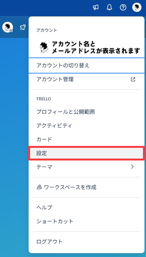
Task: Expand the テーマ submenu chevron
Action: 132,167
